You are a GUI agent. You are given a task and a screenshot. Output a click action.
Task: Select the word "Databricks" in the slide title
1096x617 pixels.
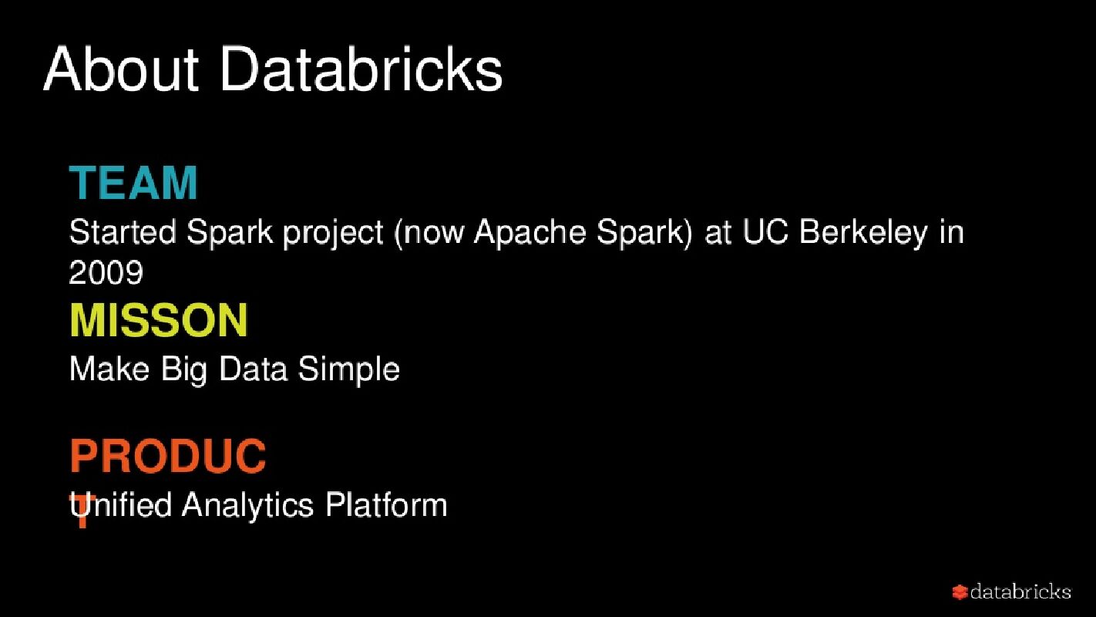(361, 69)
